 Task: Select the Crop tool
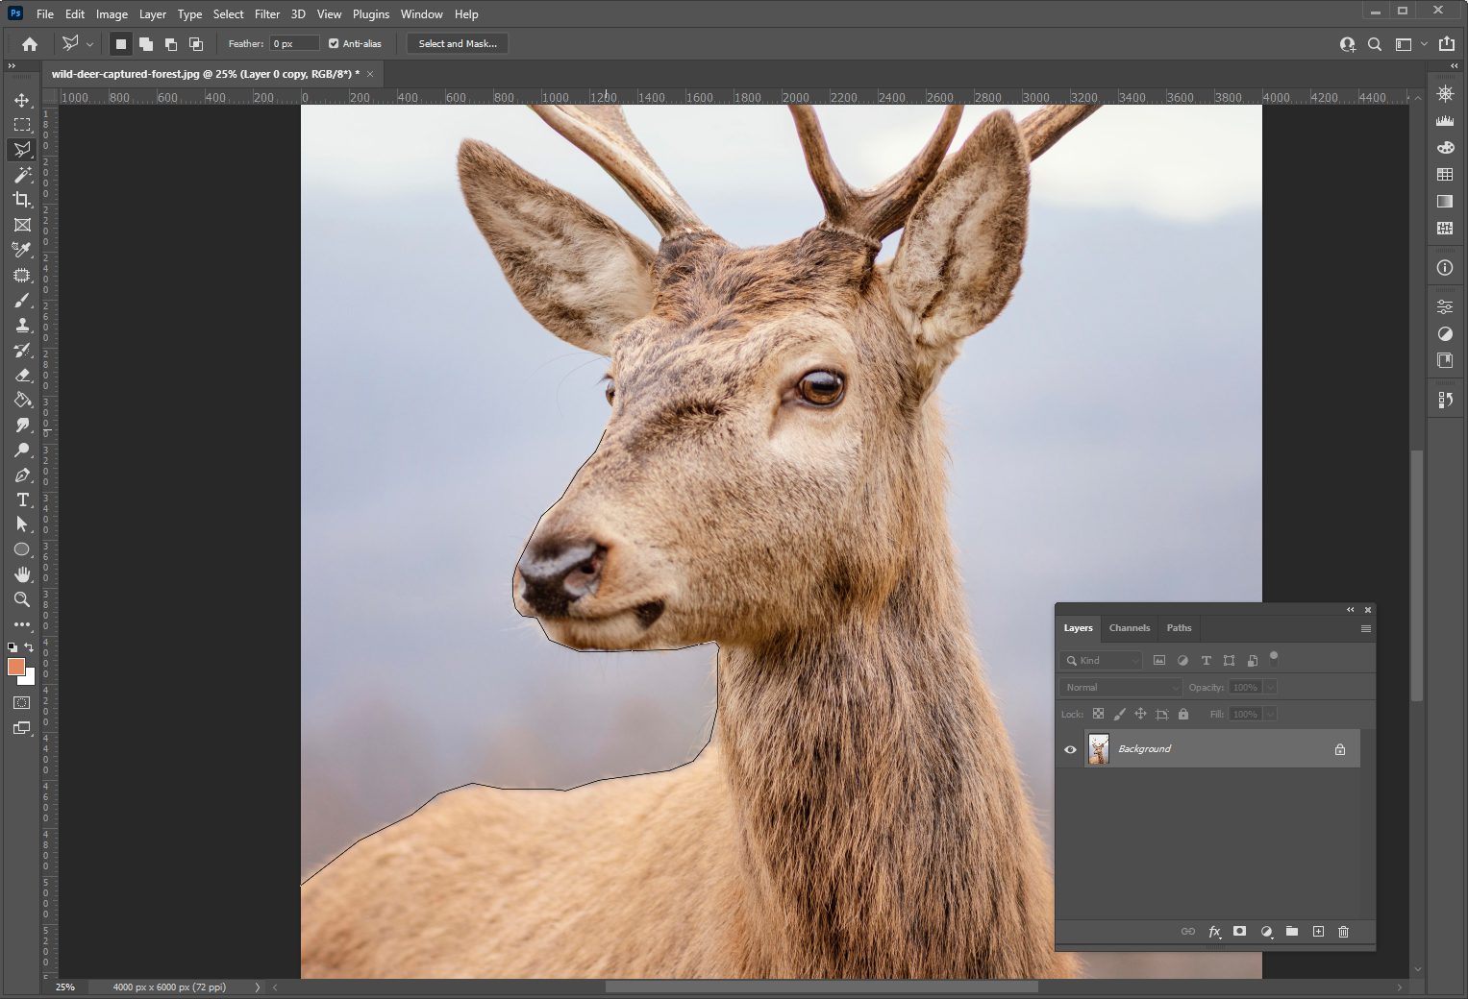click(x=22, y=200)
